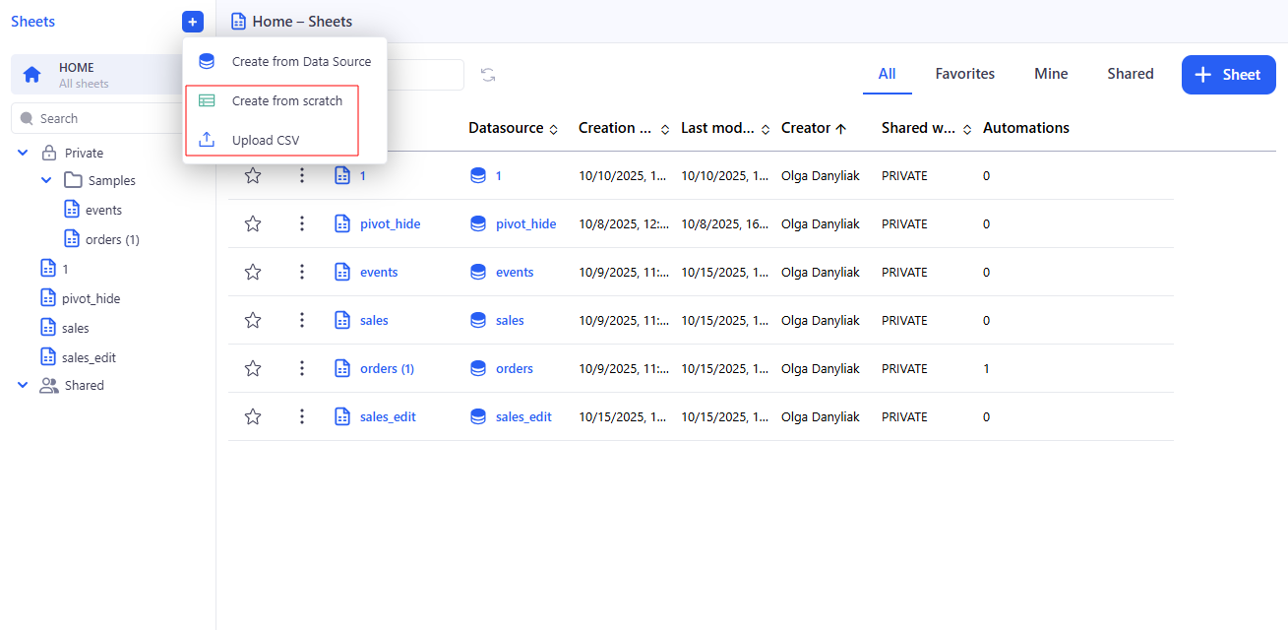Click the blue + Sheet button

click(x=1228, y=75)
